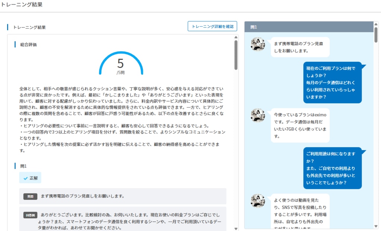The image size is (381, 231).
Task: Click question text まず携帯電話のプラン見直しをお願いします in 質問 box
Action: (83, 196)
